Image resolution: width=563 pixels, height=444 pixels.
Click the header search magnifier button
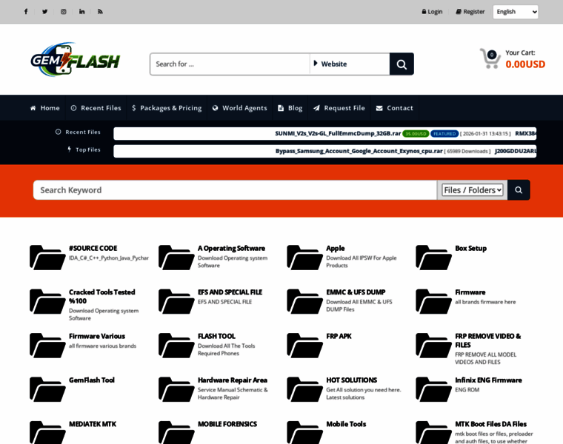click(402, 64)
